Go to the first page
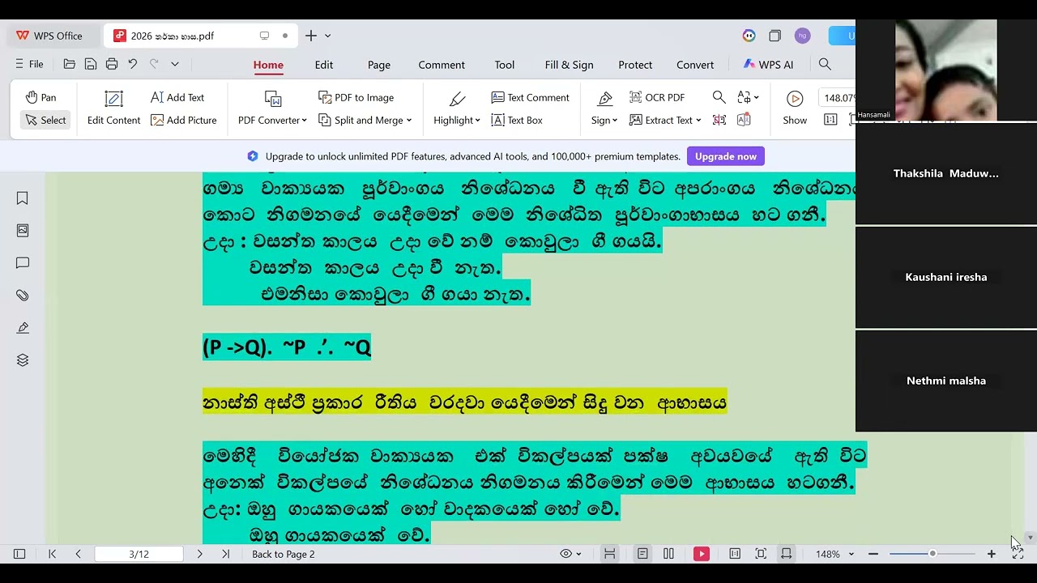 52,554
